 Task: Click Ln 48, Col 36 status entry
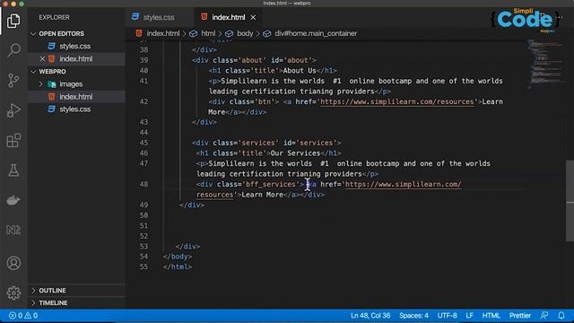tap(370, 315)
